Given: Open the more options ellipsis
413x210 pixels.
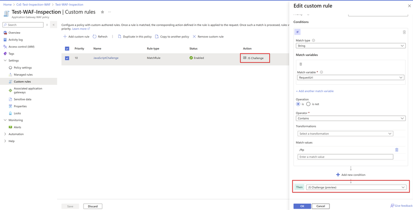Looking at the screenshot, I should coord(110,12).
